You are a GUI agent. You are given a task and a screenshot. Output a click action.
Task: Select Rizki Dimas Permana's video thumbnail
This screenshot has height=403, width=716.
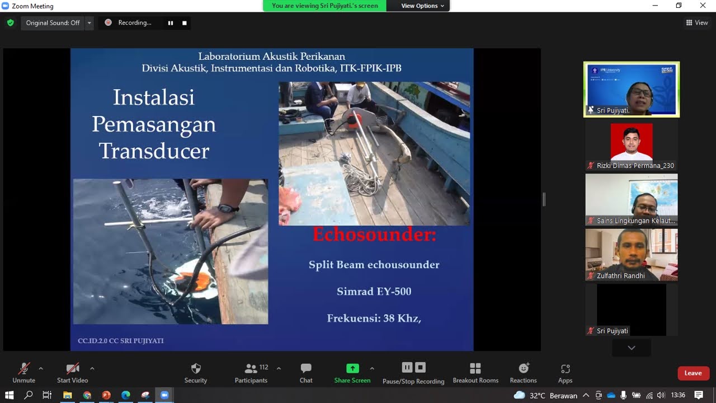(632, 146)
